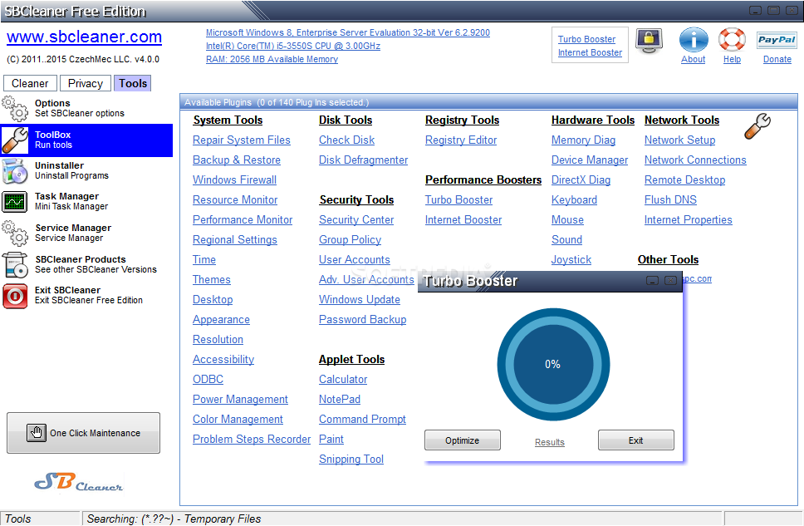804x526 pixels.
Task: Open Memory Diag tool
Action: pyautogui.click(x=584, y=140)
